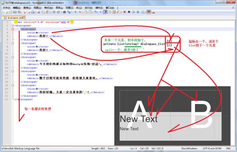237x152 pixels.
Task: Click UTF-8 w/o BOM in status bar
Action: tap(212, 148)
